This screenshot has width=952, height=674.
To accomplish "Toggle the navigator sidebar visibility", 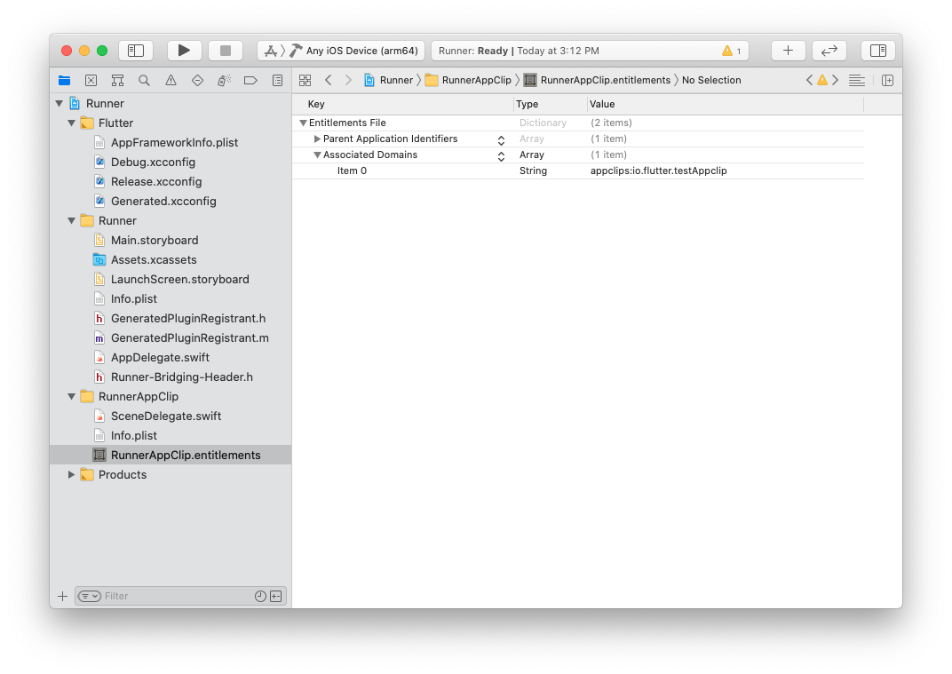I will pyautogui.click(x=136, y=51).
